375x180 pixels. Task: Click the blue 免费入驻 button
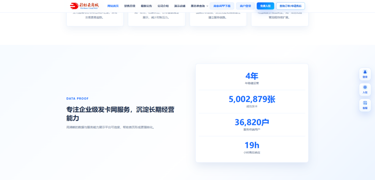(x=266, y=6)
